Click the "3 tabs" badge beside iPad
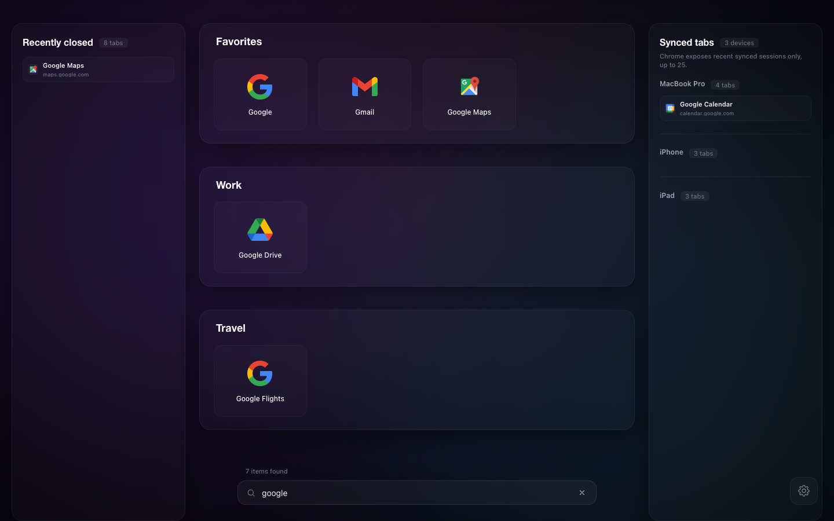 (x=695, y=196)
